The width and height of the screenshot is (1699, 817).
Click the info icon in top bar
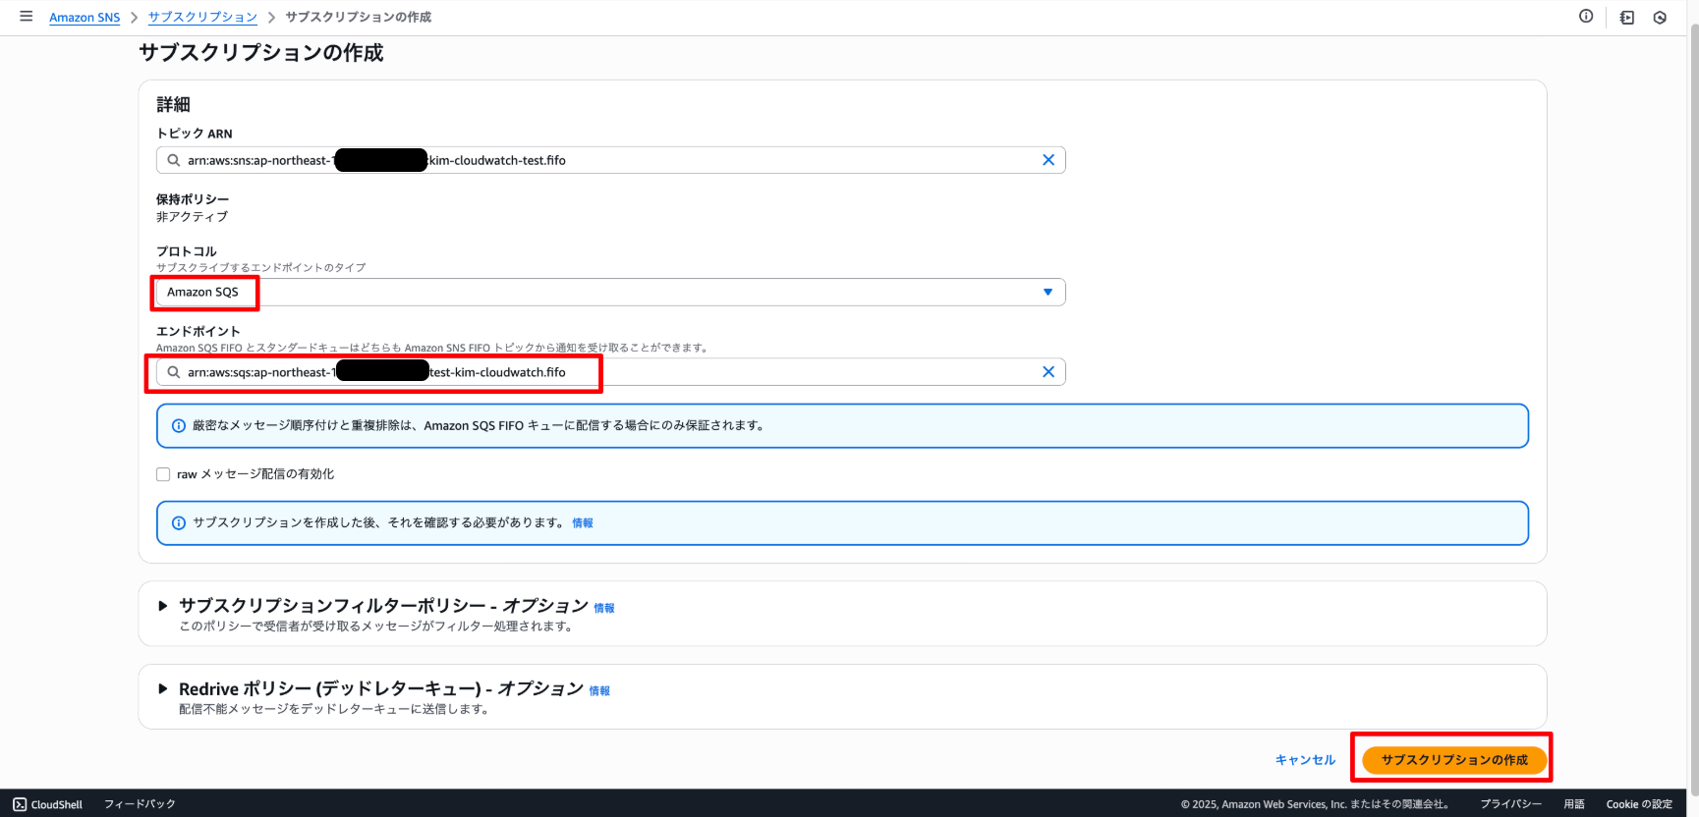(x=1586, y=17)
